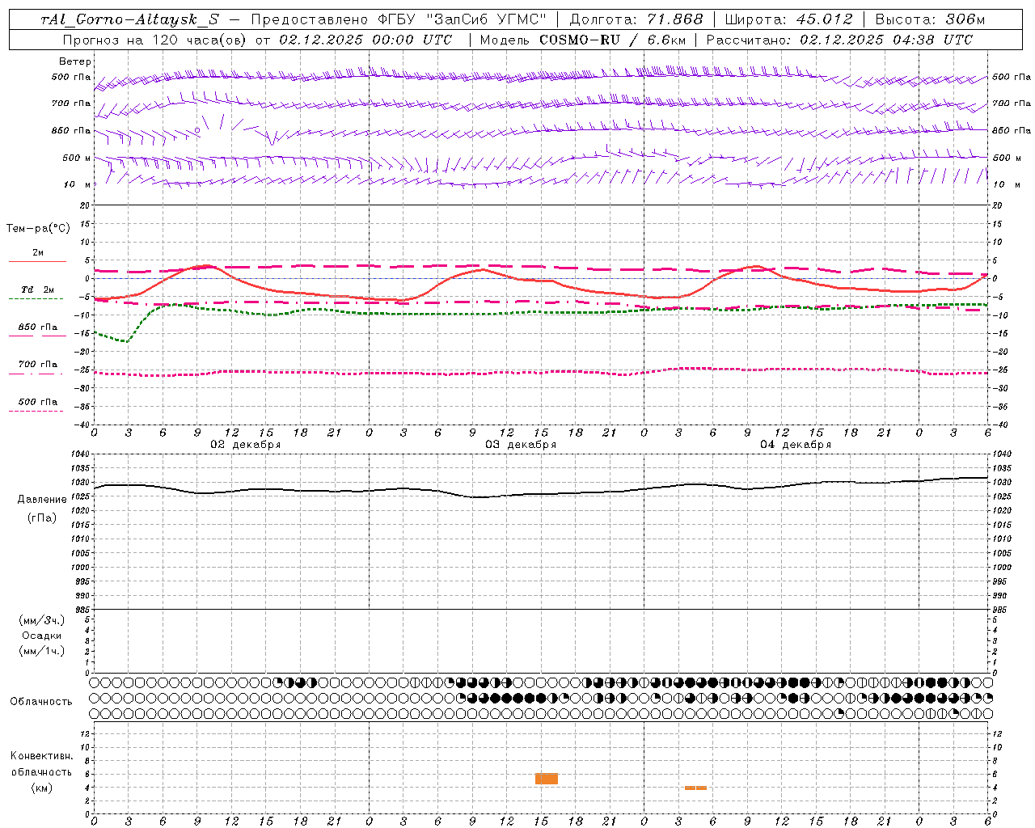Click the Ветер panel label

[75, 61]
